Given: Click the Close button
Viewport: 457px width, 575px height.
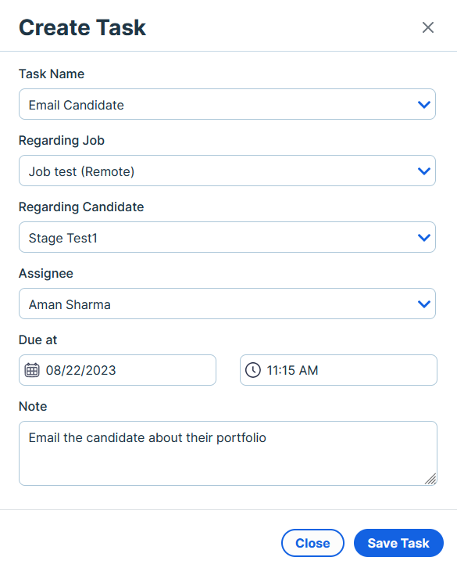Looking at the screenshot, I should [312, 543].
